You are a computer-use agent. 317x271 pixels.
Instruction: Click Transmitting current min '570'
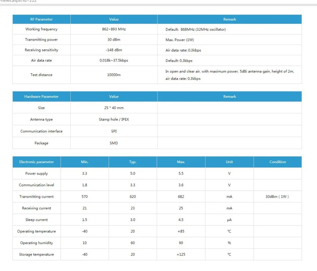85,197
